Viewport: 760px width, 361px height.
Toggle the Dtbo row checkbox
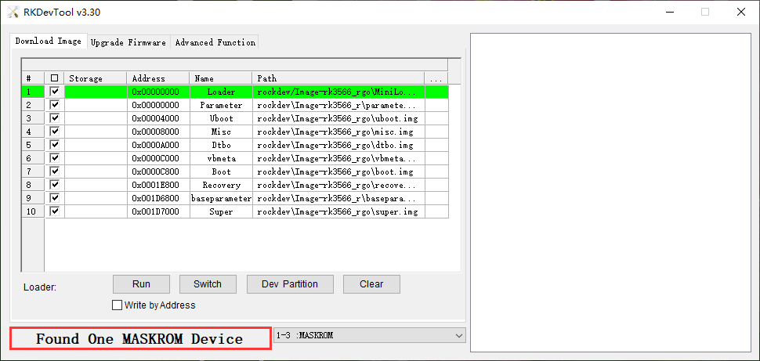click(55, 144)
